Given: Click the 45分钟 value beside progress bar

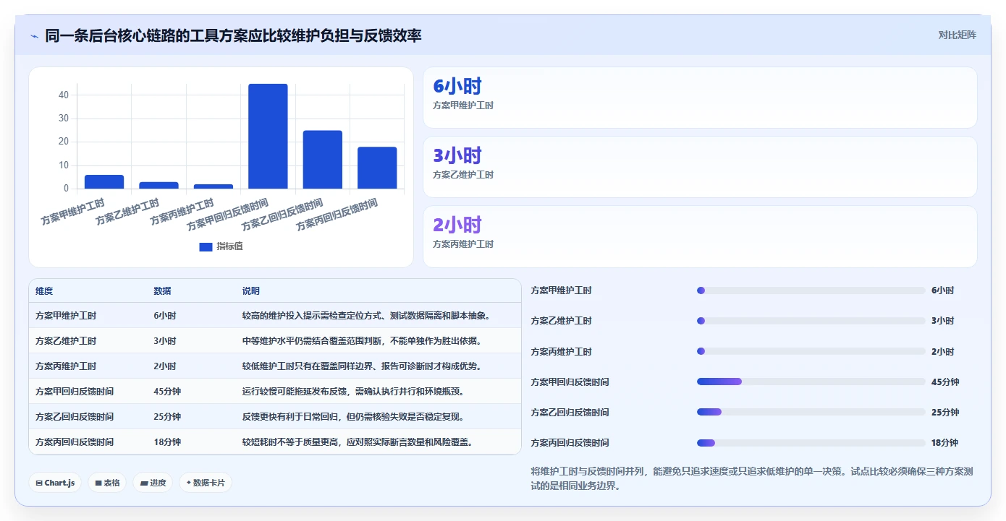Looking at the screenshot, I should pyautogui.click(x=945, y=382).
